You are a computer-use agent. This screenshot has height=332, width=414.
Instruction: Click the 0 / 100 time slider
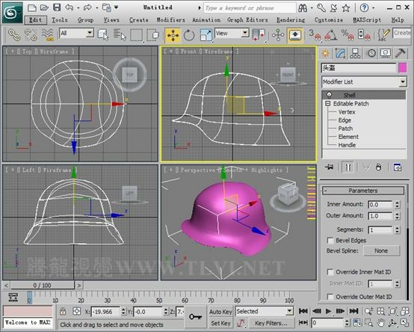tap(43, 285)
